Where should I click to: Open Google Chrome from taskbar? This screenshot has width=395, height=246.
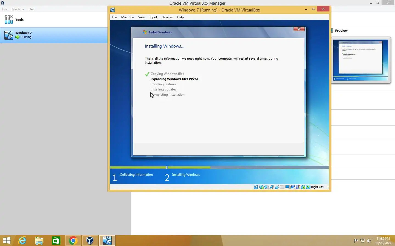tap(73, 241)
